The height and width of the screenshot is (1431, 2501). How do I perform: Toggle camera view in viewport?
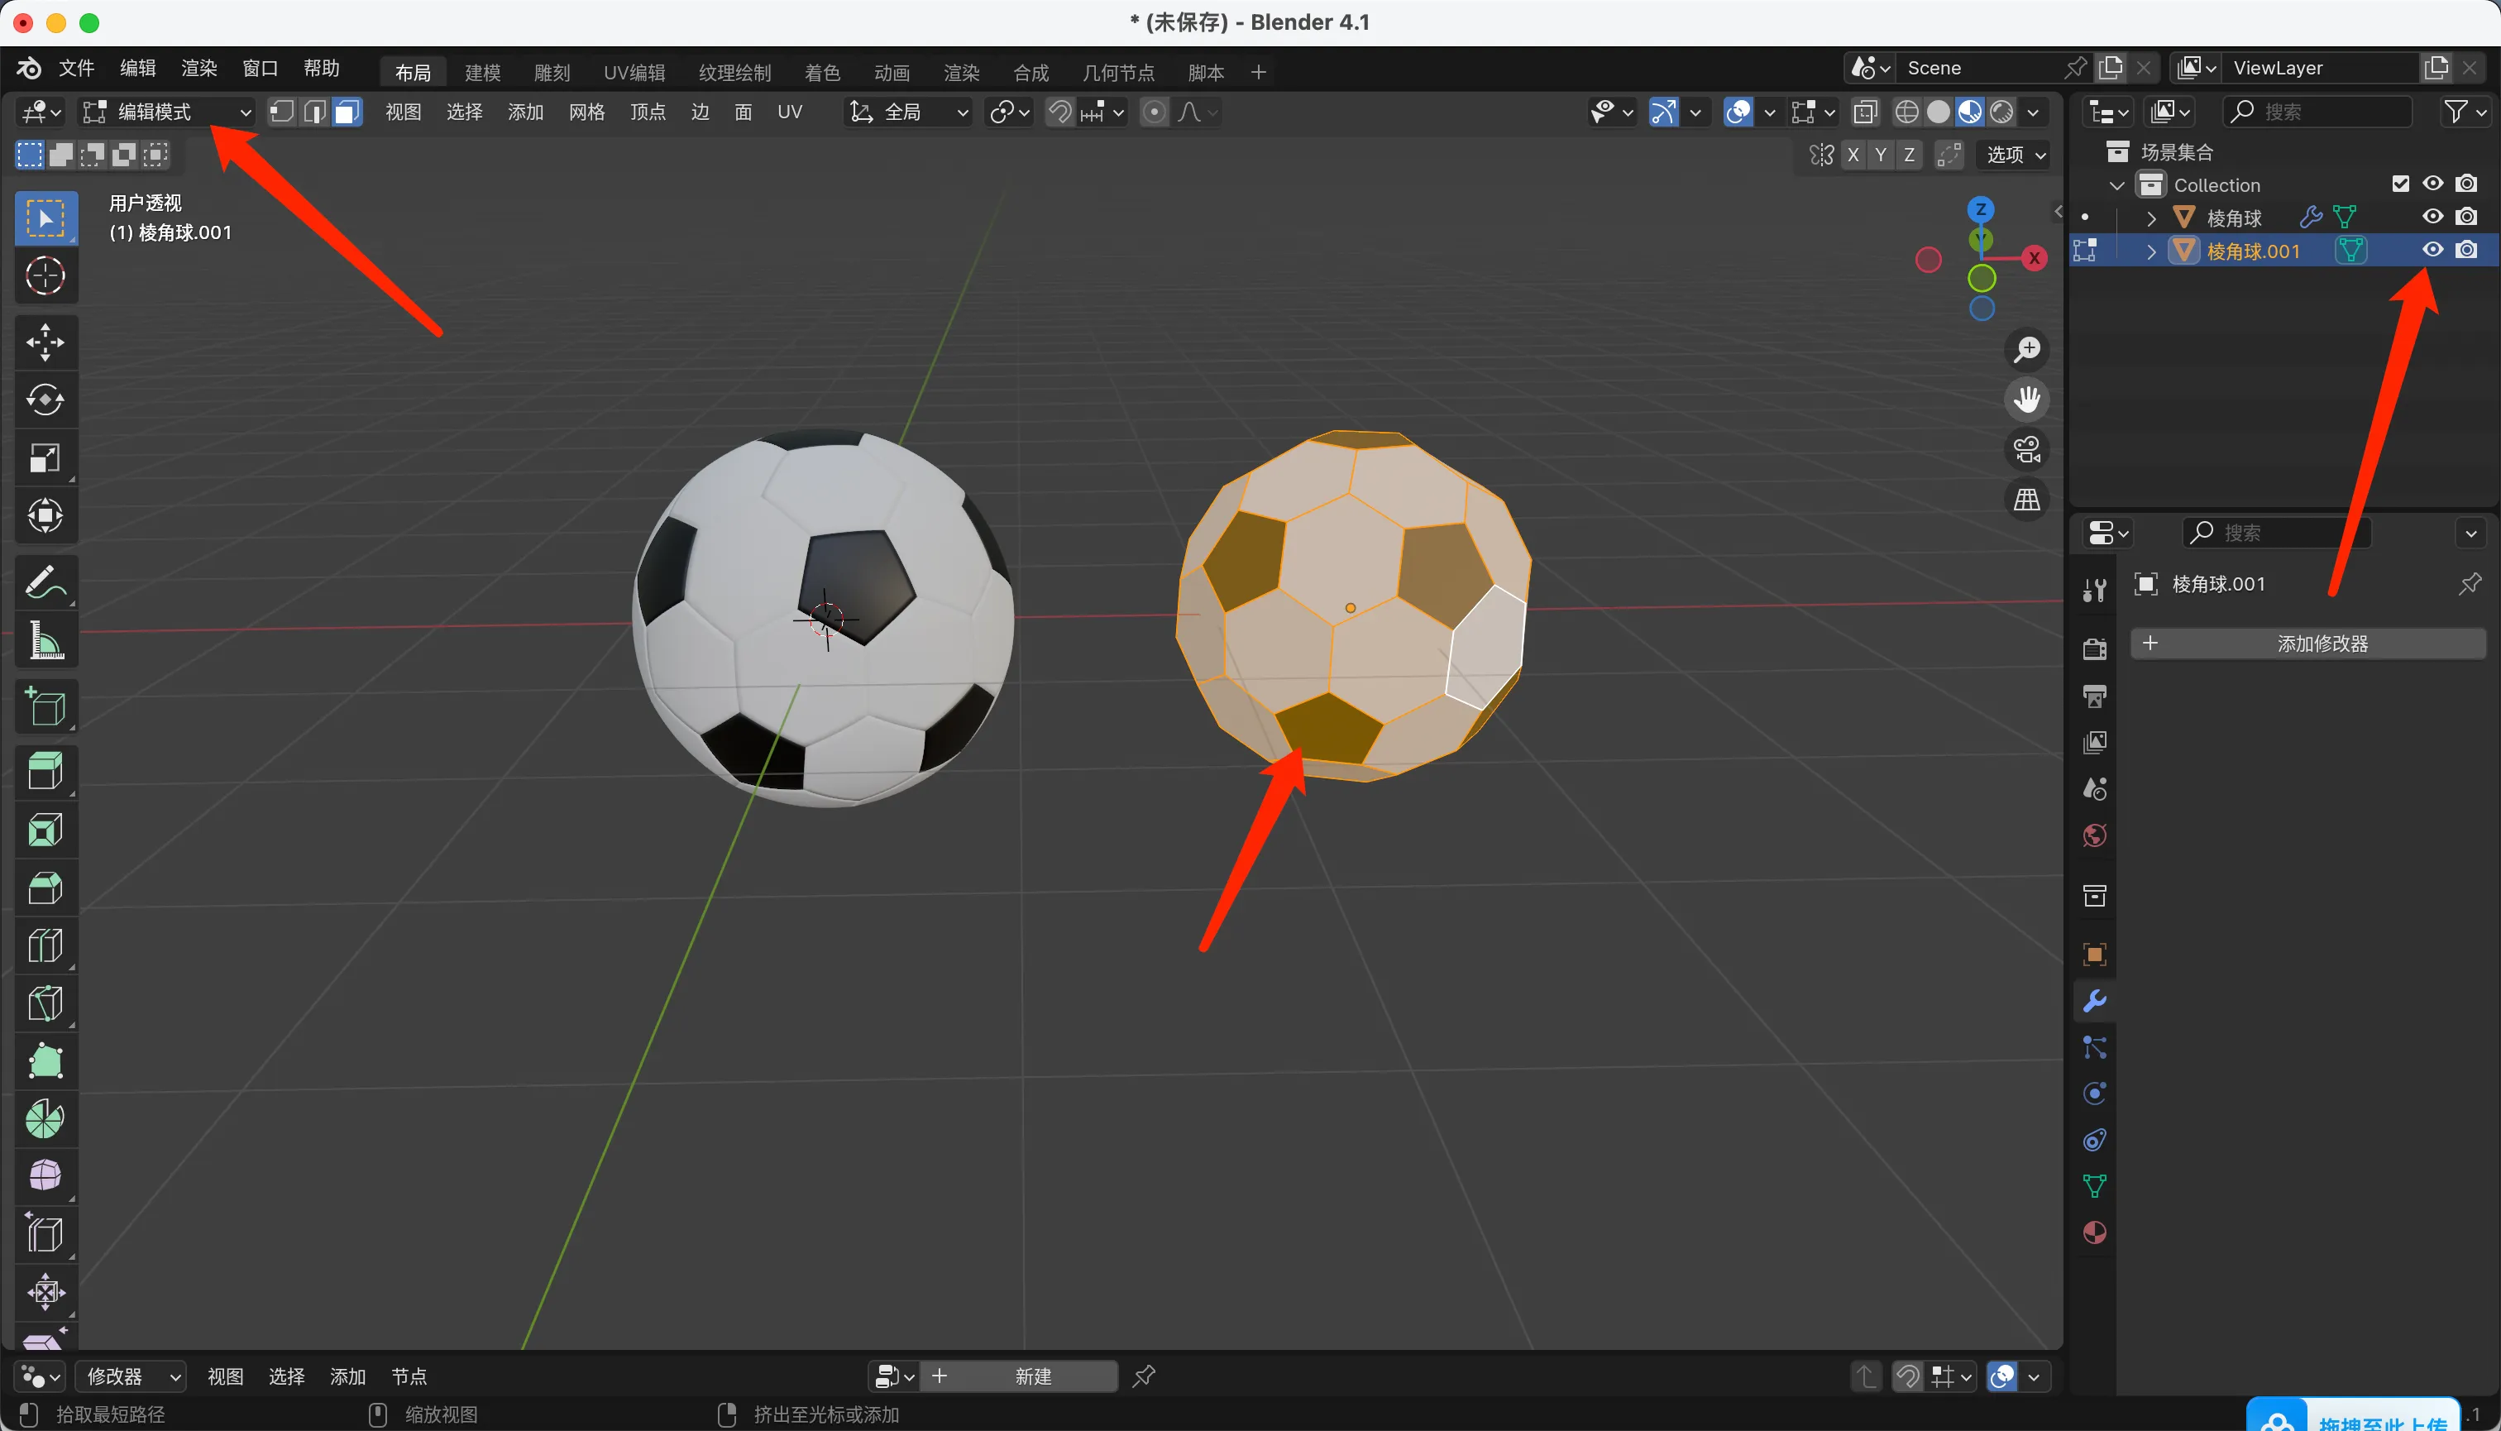coord(2026,450)
